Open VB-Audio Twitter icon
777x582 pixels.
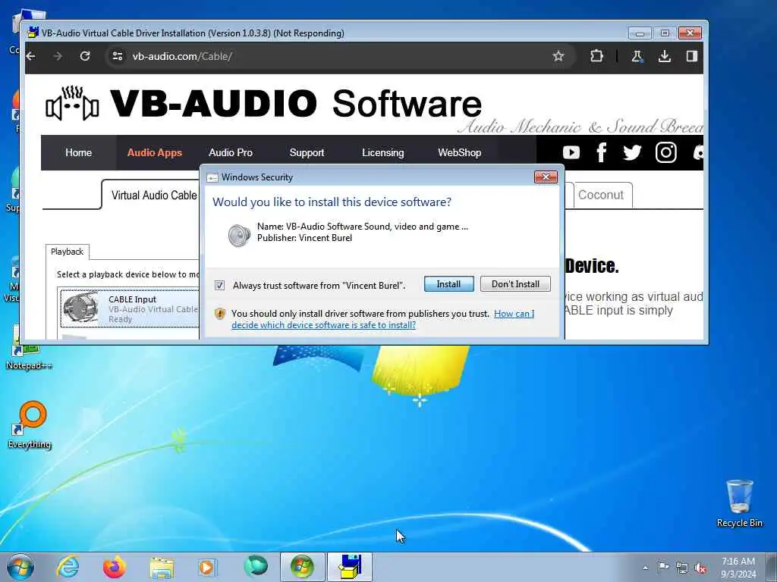tap(632, 152)
